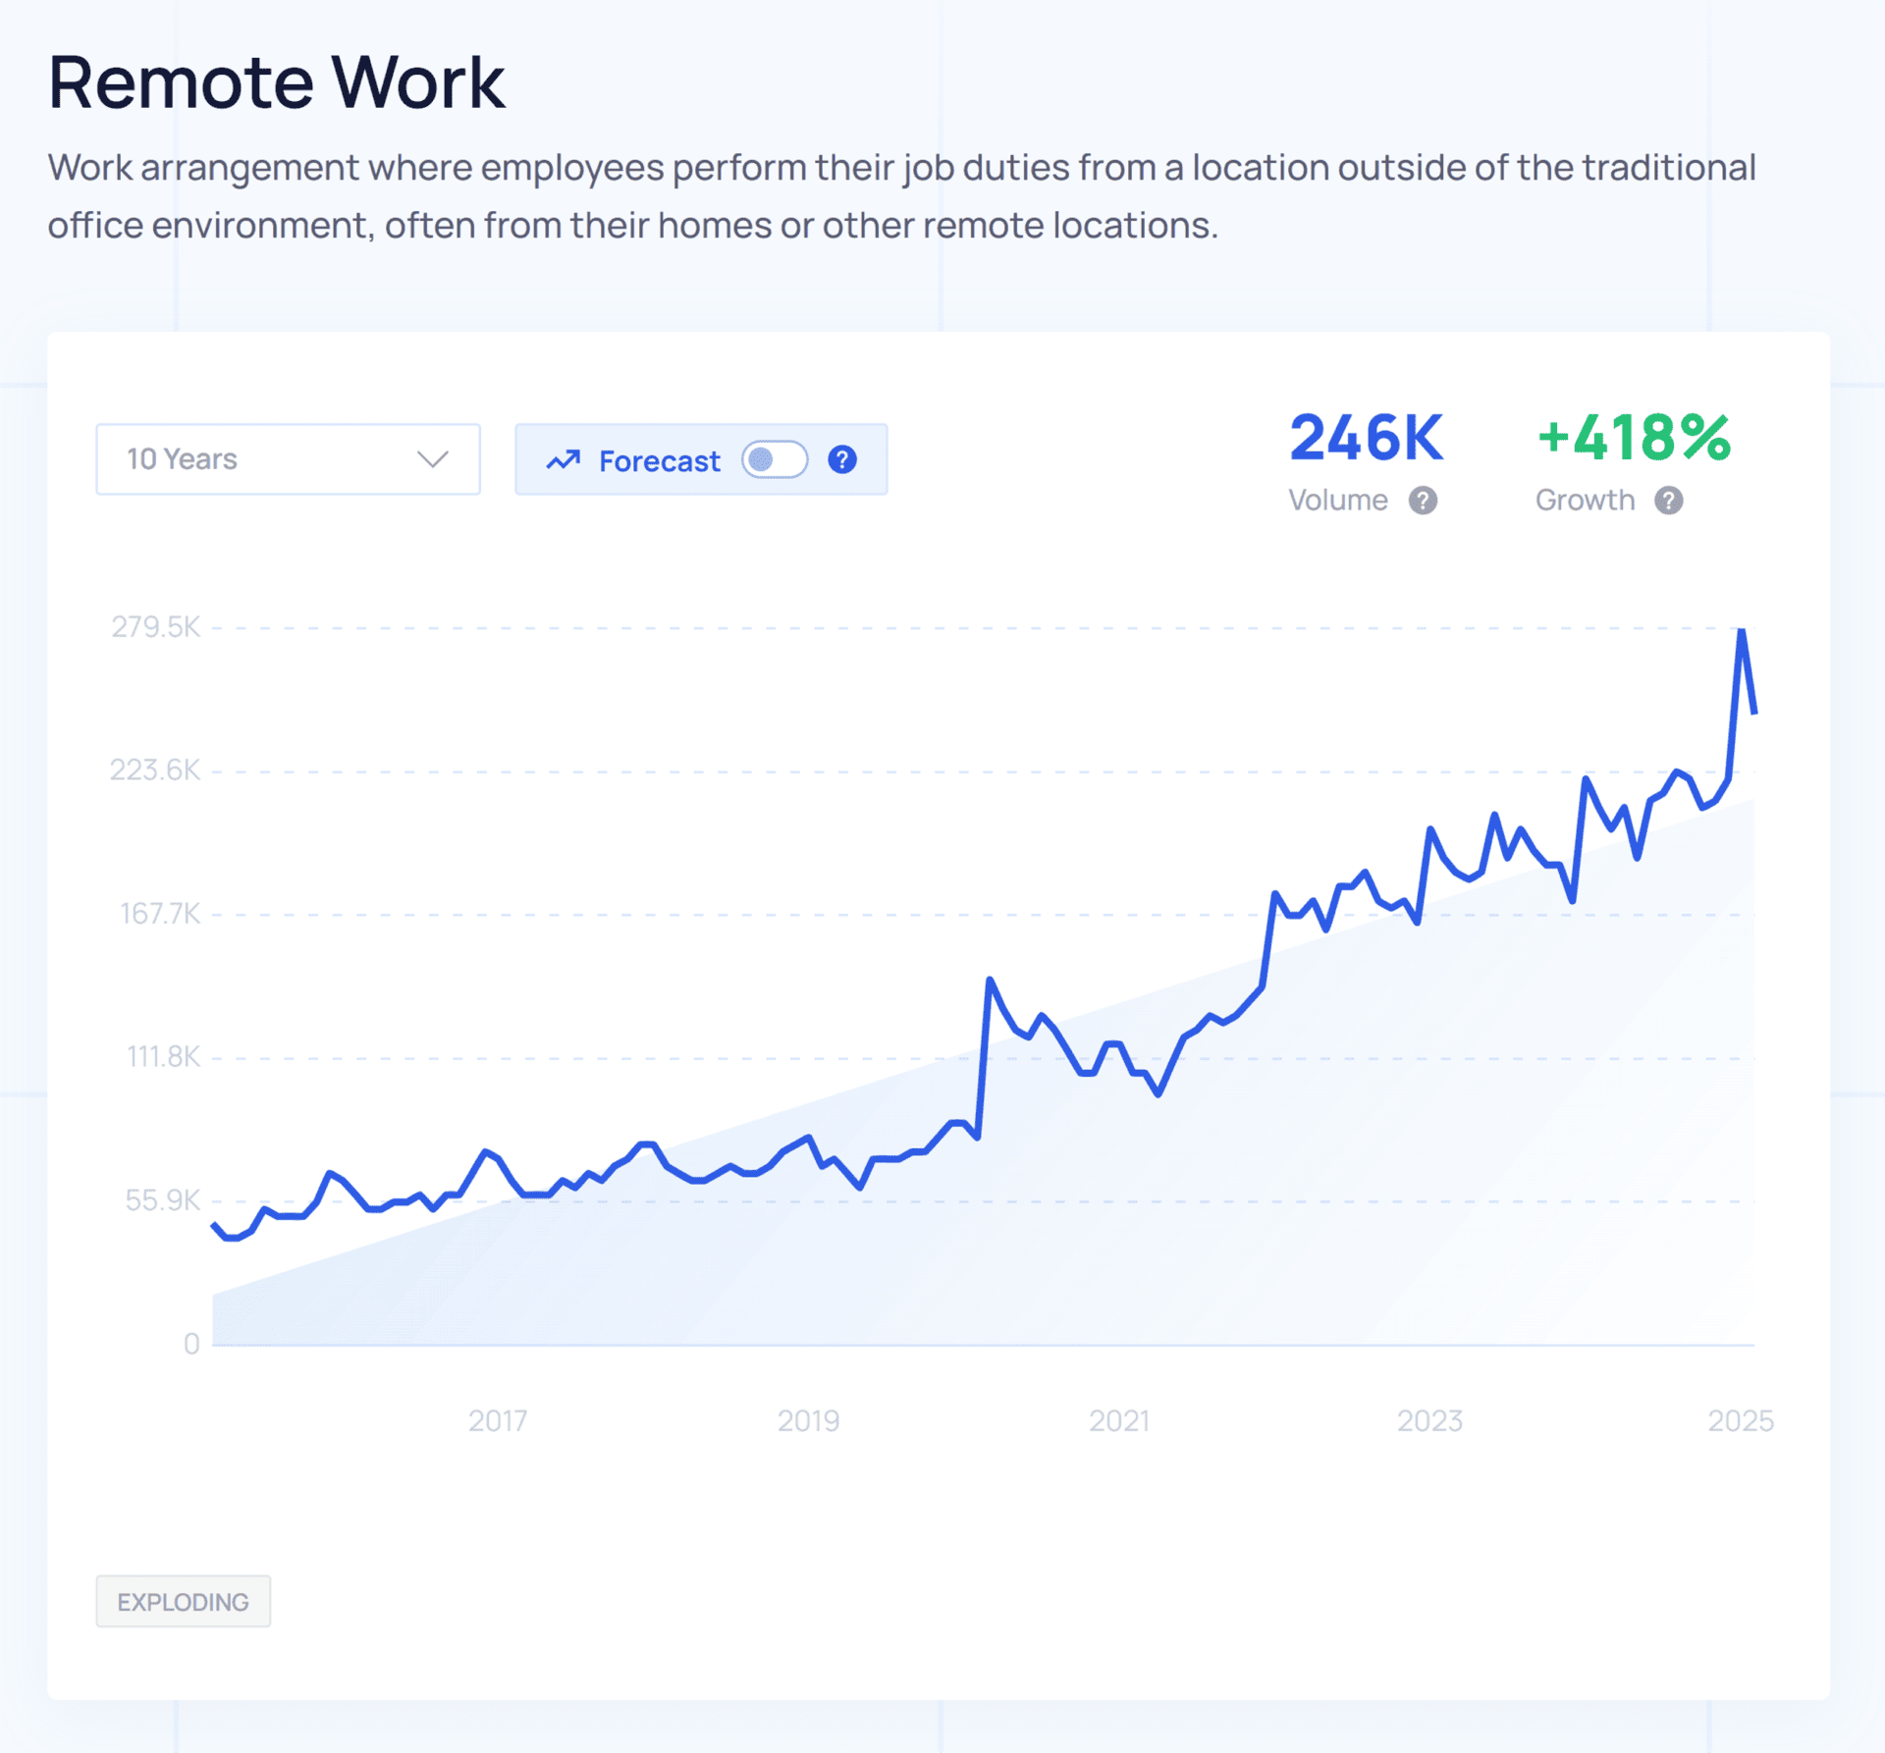
Task: Click the 2025 x-axis year label
Action: tap(1740, 1420)
